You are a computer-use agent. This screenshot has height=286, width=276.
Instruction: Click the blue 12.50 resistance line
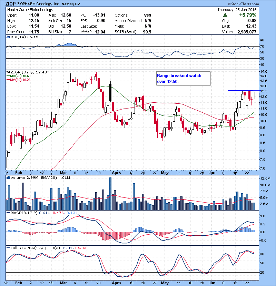(x=244, y=91)
